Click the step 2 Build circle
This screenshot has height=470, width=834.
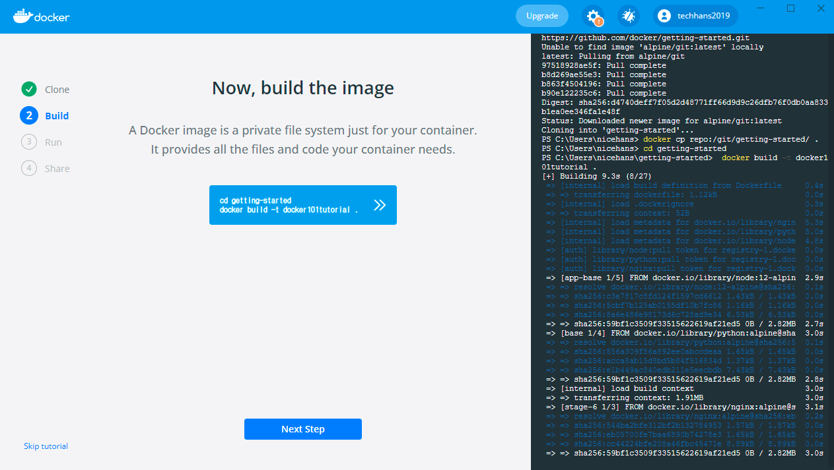tap(28, 115)
